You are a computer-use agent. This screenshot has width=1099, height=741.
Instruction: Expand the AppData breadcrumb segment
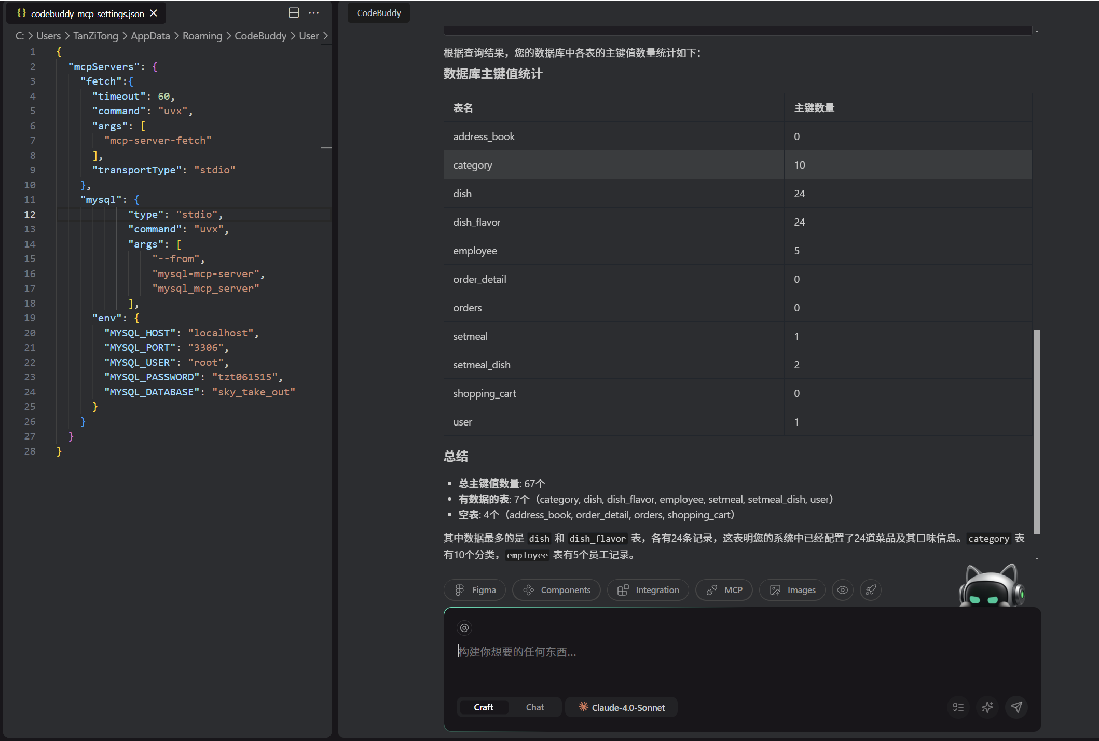tap(150, 36)
